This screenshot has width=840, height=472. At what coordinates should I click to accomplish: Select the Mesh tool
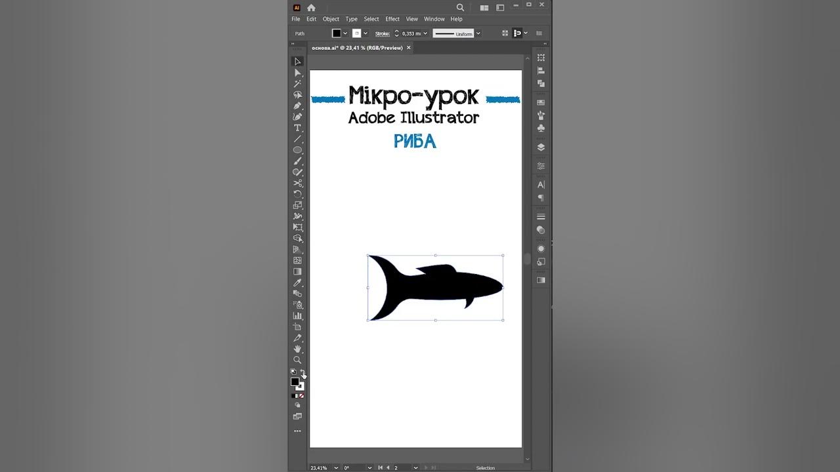pyautogui.click(x=297, y=261)
